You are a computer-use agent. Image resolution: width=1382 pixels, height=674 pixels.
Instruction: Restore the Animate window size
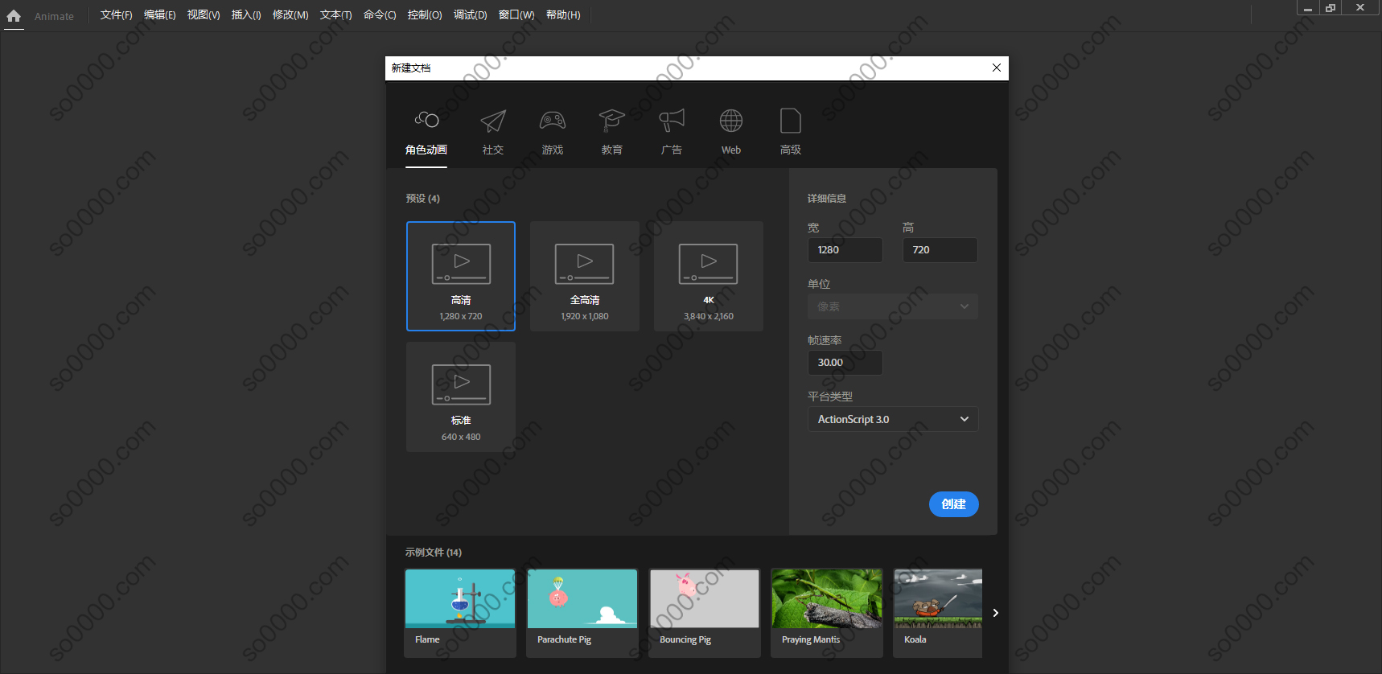tap(1331, 8)
